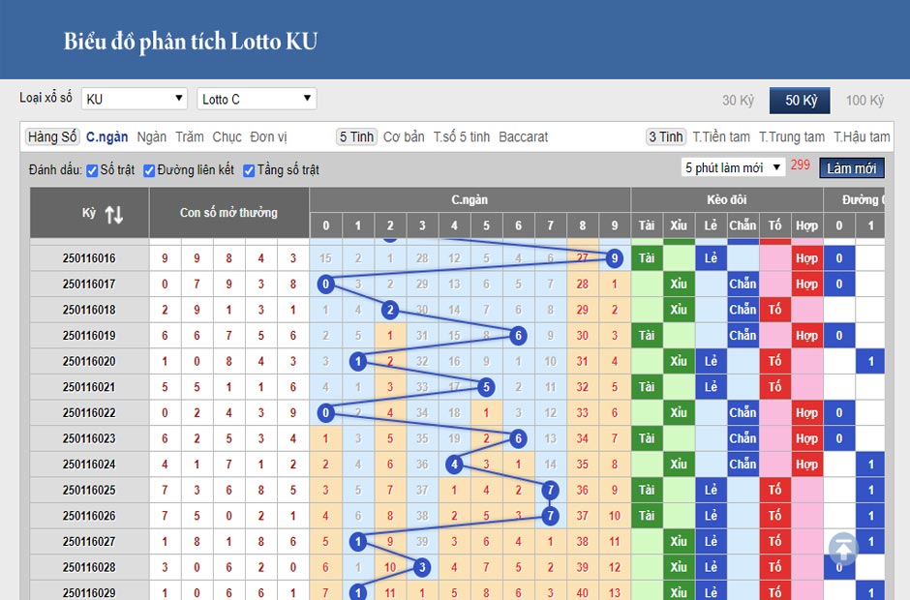Click draw number 250116016
Screen dimensions: 910x600
point(89,258)
